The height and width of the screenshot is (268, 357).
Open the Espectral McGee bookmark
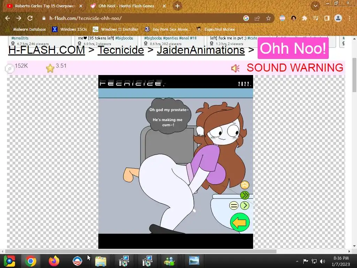tap(215, 29)
